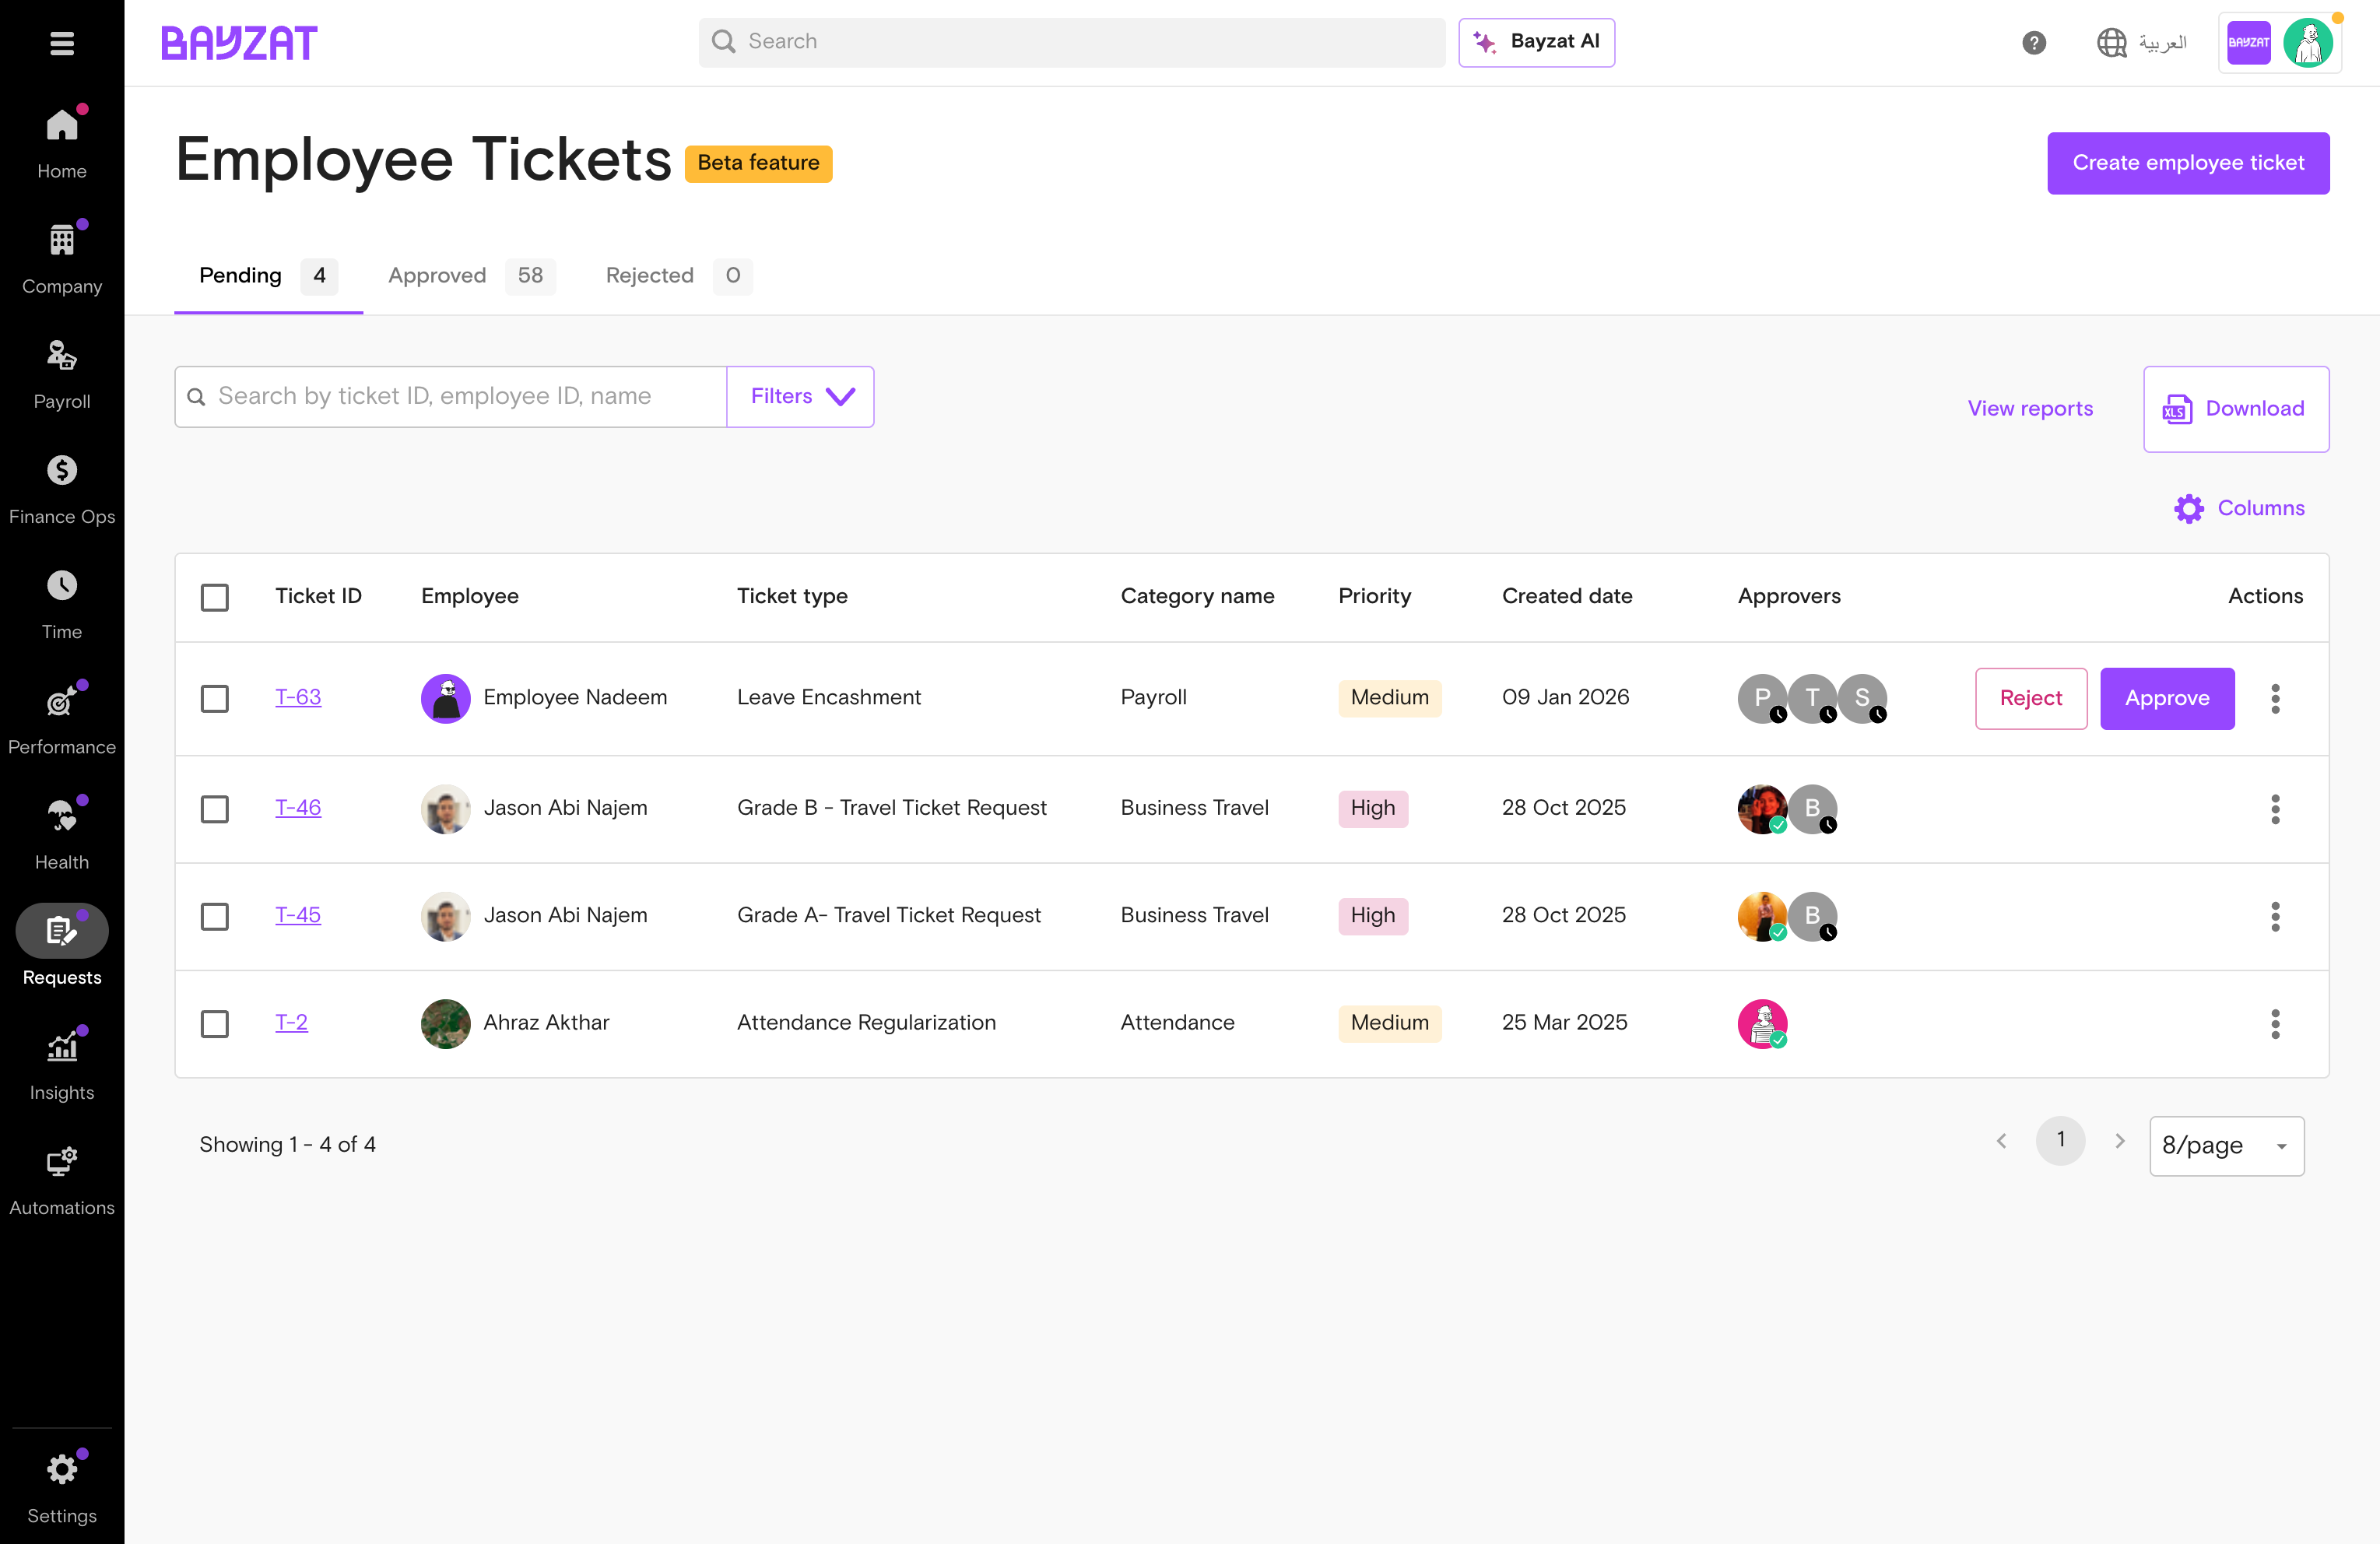Image resolution: width=2380 pixels, height=1544 pixels.
Task: Reject ticket T-63
Action: click(x=2031, y=698)
